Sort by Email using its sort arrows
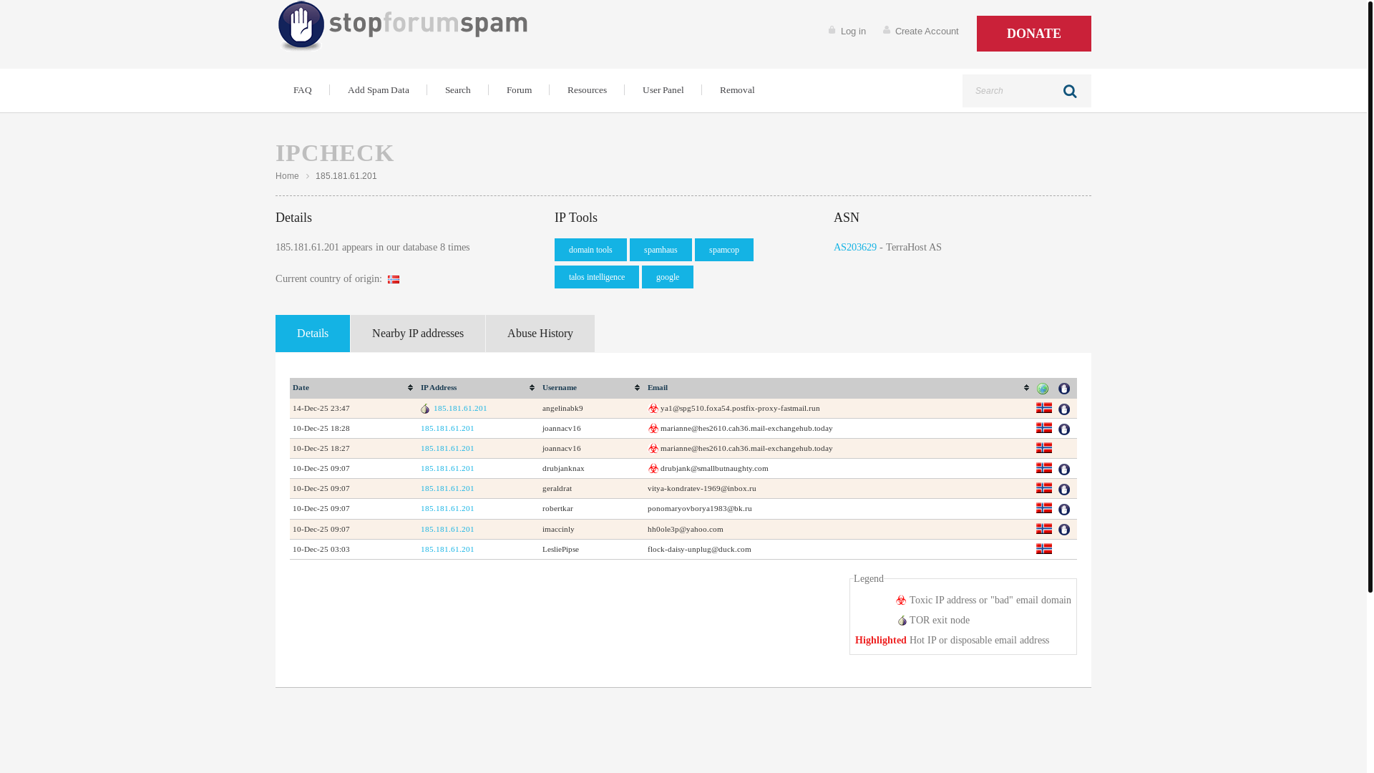 (1026, 388)
